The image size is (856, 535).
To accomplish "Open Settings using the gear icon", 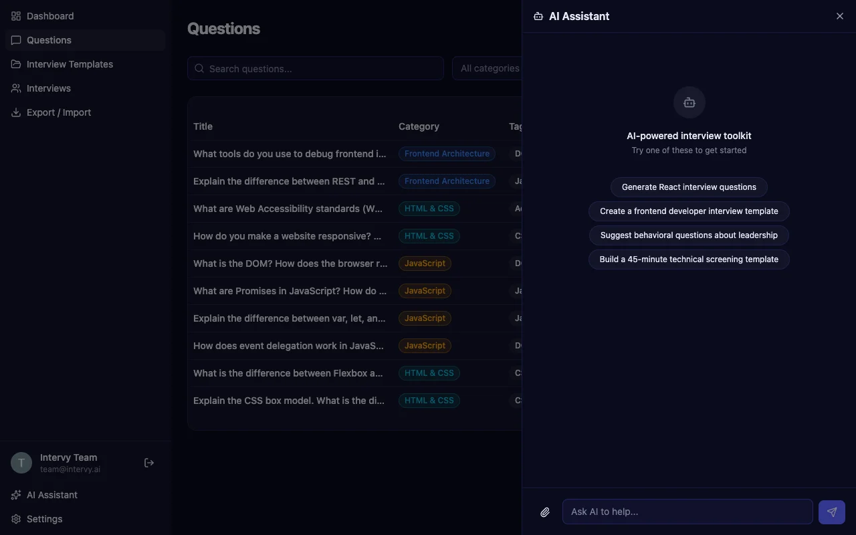I will (15, 518).
